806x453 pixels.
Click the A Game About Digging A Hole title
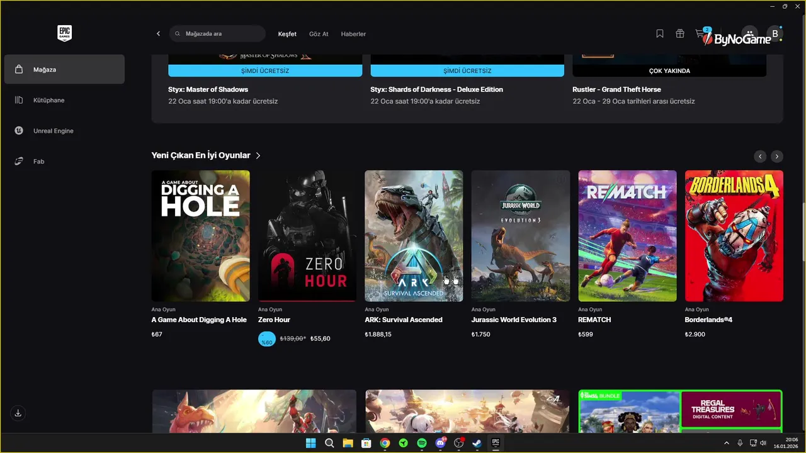coord(199,320)
